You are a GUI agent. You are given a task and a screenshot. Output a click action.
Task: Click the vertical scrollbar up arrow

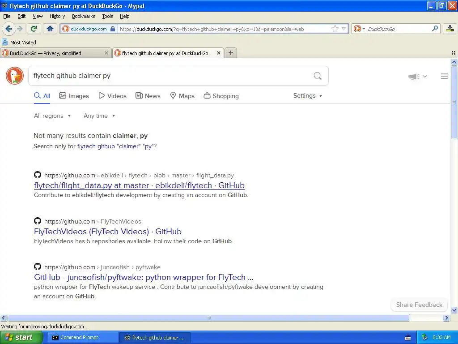(454, 62)
